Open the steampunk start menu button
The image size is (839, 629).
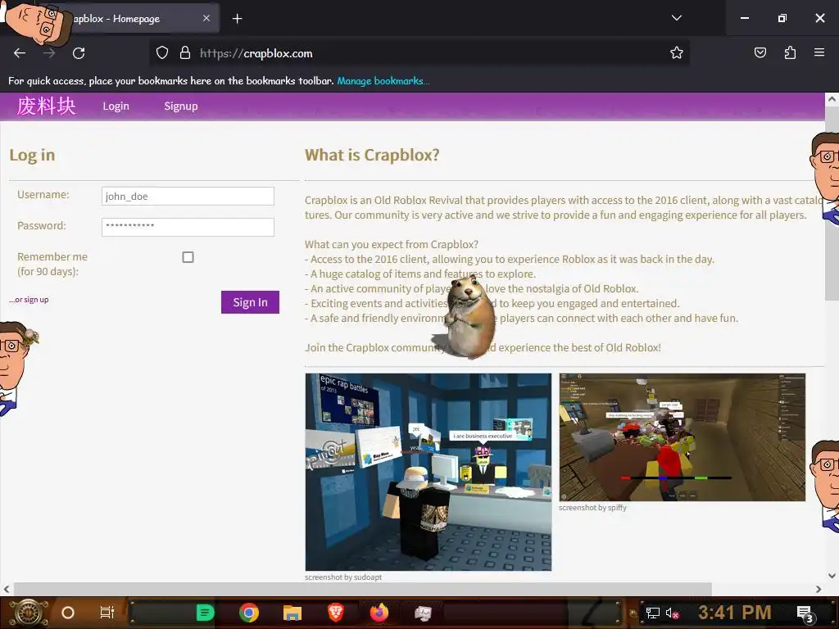(29, 613)
